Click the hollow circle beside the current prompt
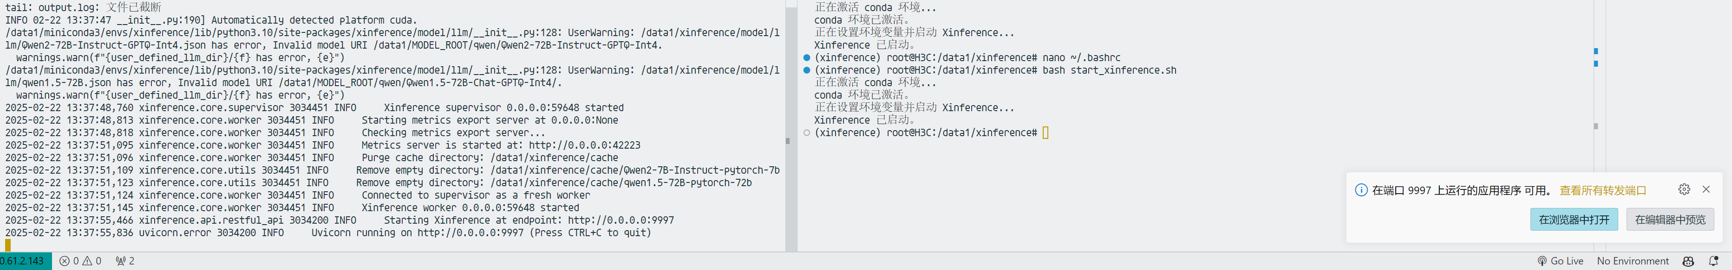 pos(807,132)
